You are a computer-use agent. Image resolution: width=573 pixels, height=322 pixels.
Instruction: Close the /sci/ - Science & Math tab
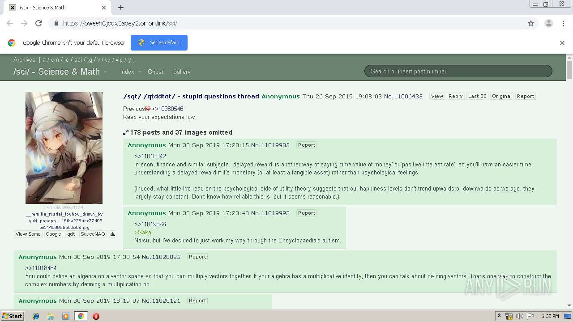(104, 8)
